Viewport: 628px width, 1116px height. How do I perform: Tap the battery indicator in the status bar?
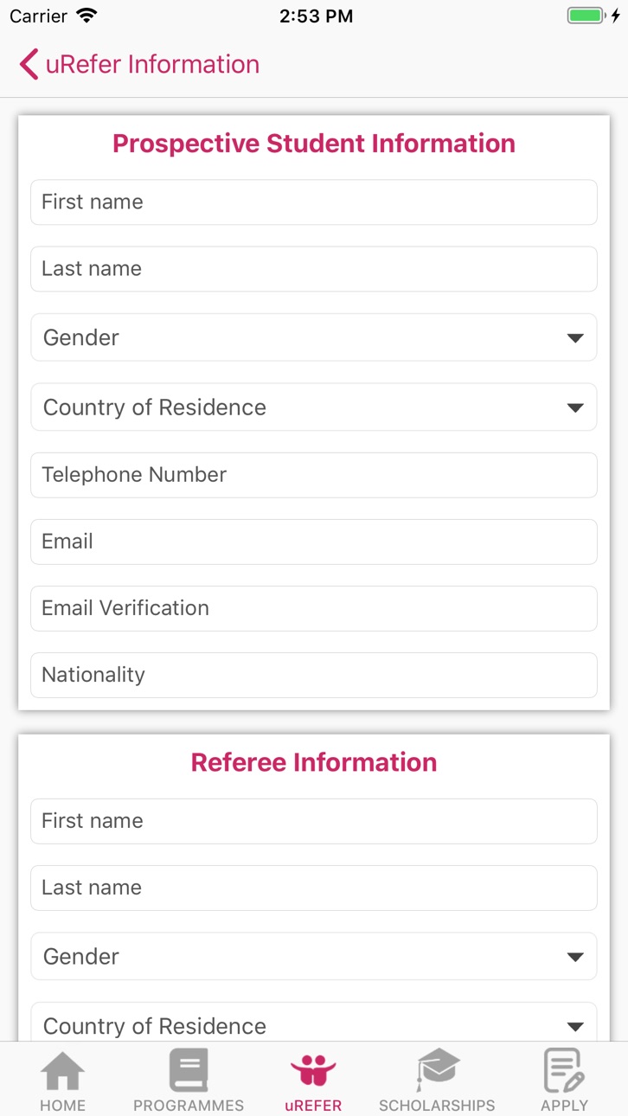(586, 16)
